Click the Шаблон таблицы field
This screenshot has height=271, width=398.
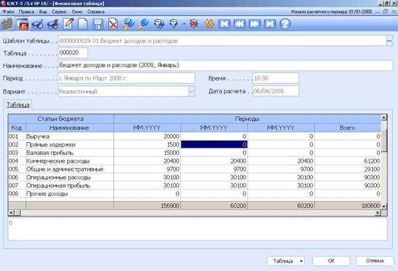[222, 41]
